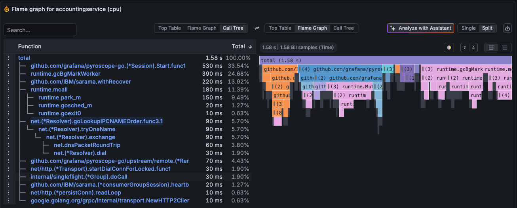
Task: Select Top Table tab grouped with active Flame Graph
Action: 280,28
